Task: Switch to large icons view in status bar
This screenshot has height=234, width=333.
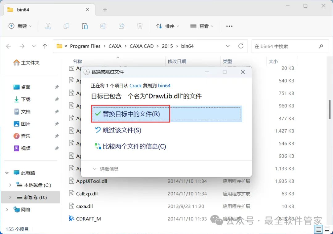Action: pyautogui.click(x=327, y=229)
